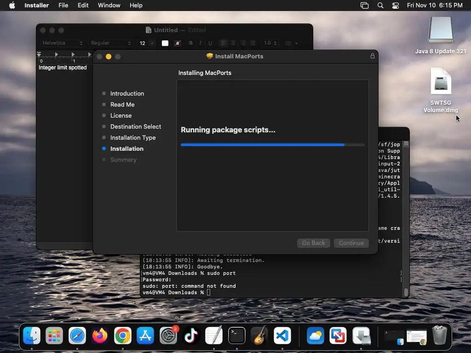This screenshot has height=353, width=471.
Task: Click the installer progress bar
Action: [272, 145]
